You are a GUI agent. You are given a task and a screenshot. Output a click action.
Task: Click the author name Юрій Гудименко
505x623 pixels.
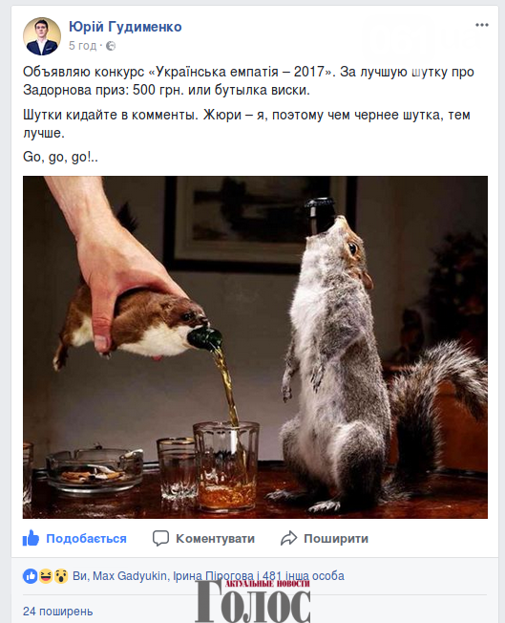click(125, 27)
